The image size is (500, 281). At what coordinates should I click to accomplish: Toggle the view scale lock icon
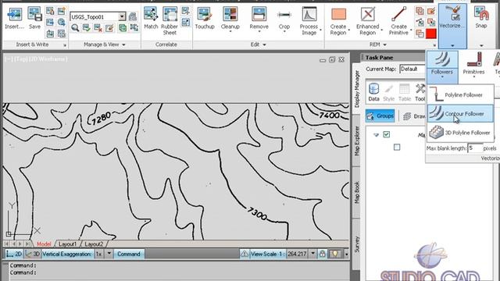[323, 254]
